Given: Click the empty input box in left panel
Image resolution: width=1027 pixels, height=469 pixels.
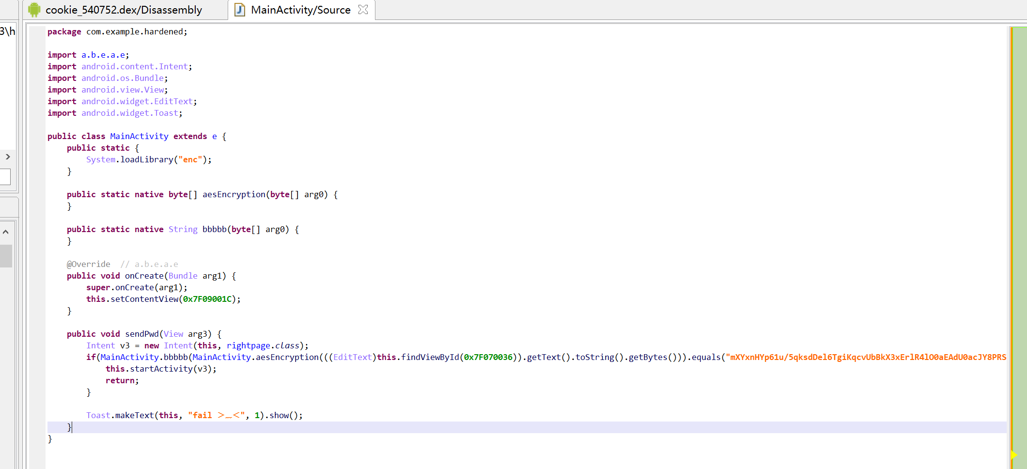Looking at the screenshot, I should (5, 176).
